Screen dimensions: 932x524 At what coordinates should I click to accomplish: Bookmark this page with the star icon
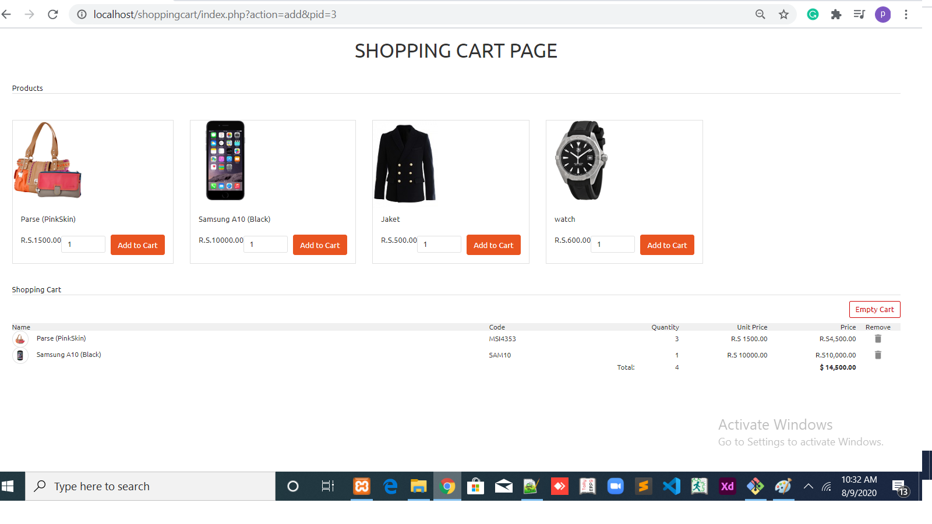783,14
